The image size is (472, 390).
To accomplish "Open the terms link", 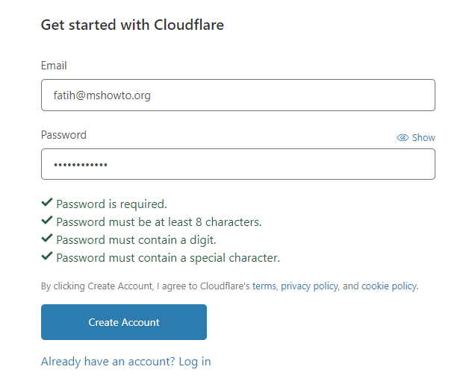I will pos(264,286).
